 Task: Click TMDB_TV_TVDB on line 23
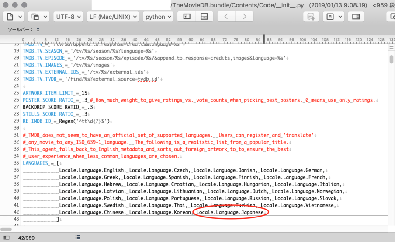pyautogui.click(x=40, y=79)
